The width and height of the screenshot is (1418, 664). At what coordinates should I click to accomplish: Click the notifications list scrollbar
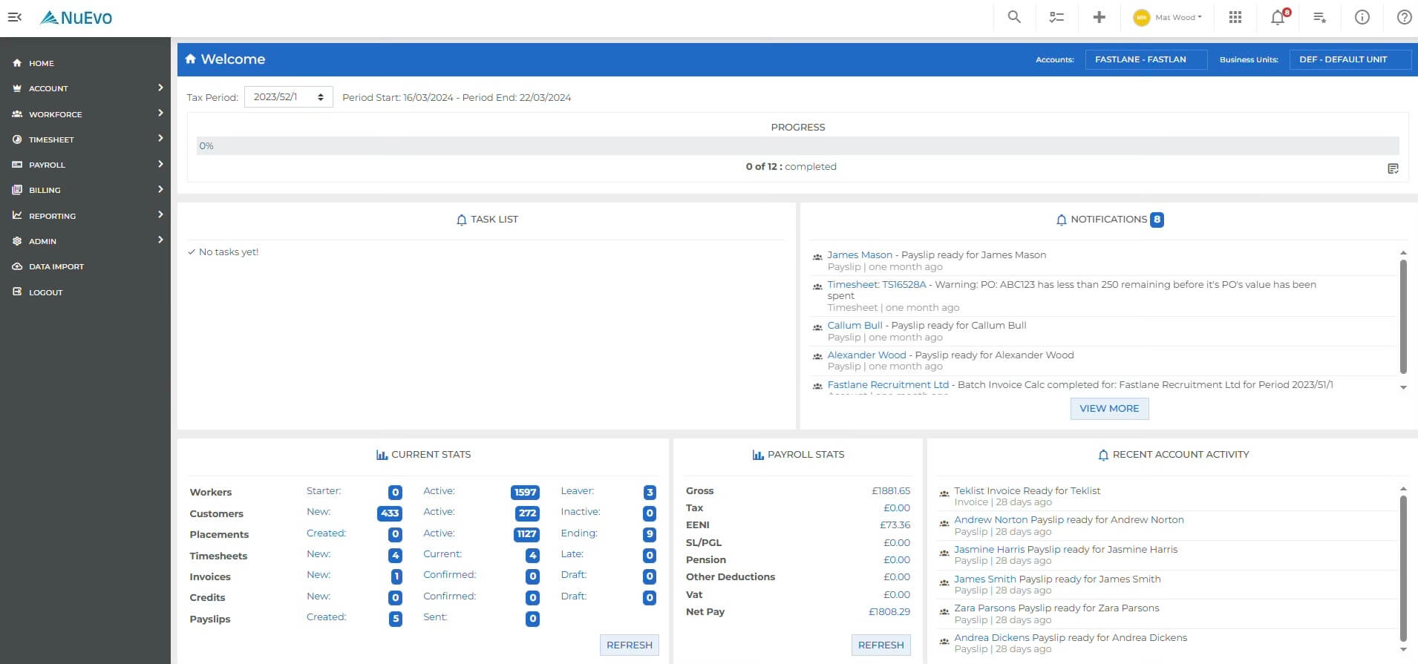(1403, 317)
